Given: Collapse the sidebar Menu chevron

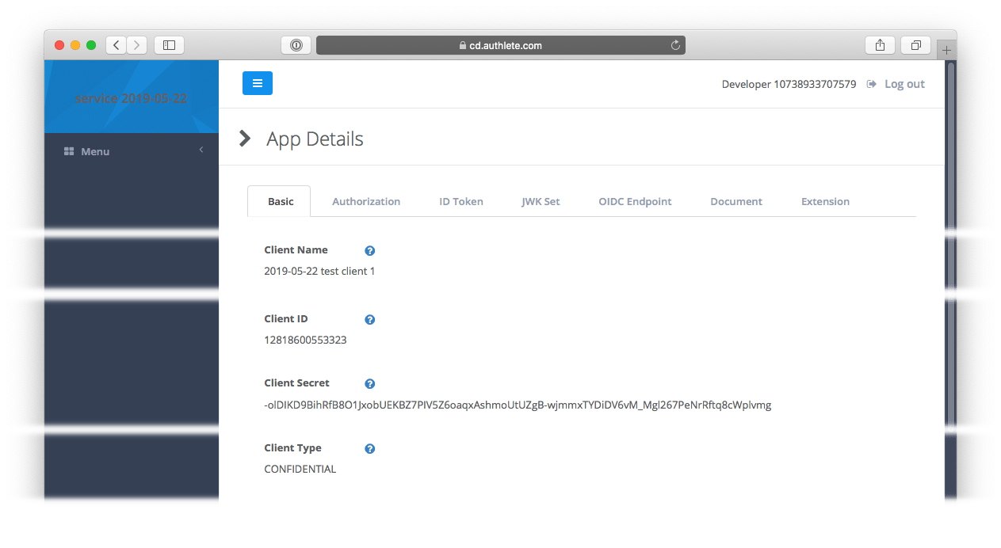Looking at the screenshot, I should (201, 150).
